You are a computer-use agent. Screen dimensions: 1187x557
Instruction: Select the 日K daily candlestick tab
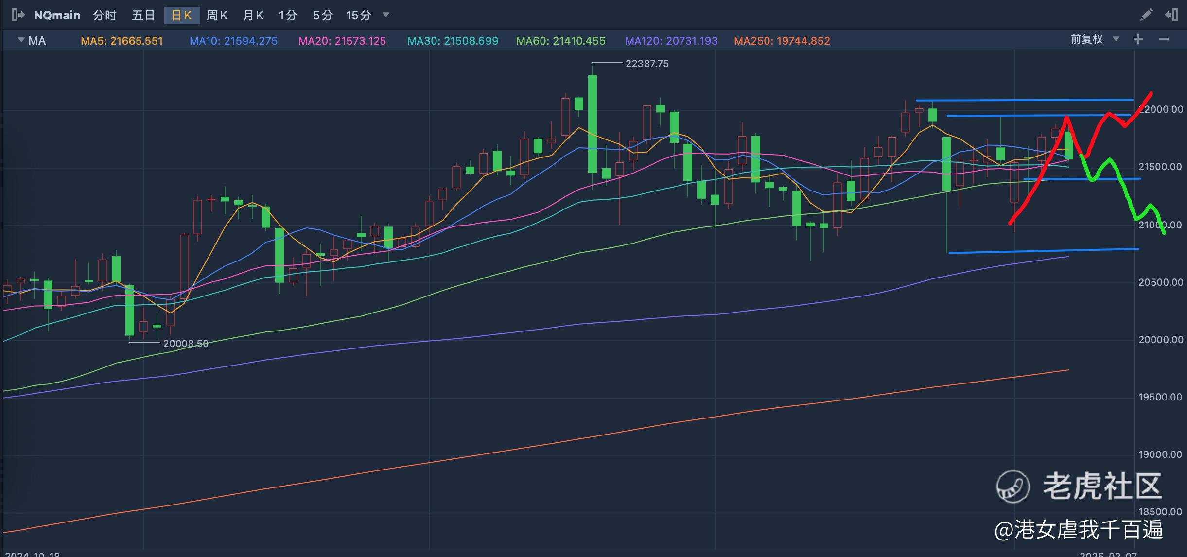click(x=182, y=16)
